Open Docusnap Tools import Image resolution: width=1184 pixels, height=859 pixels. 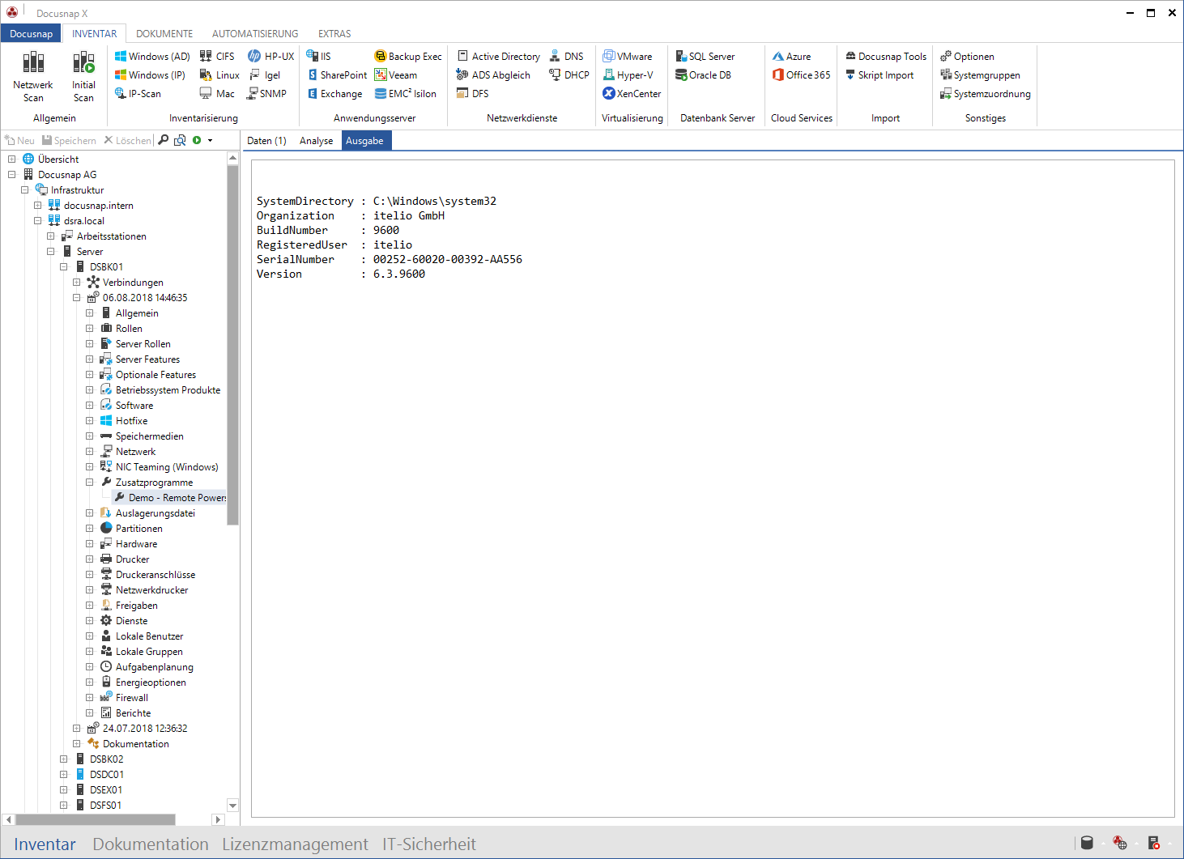886,56
